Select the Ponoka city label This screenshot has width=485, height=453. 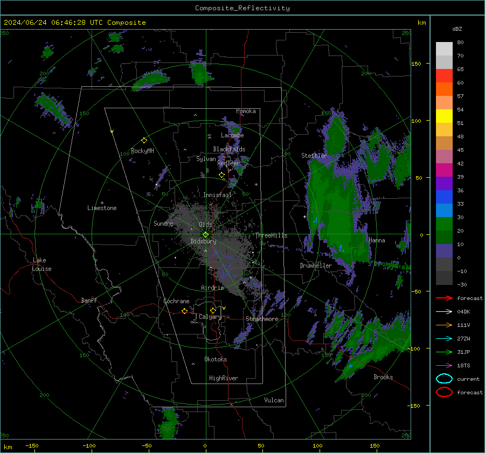coord(246,111)
